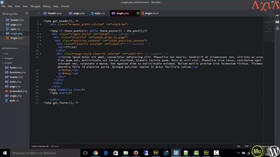Open the white Camtasia recorder taskbar icon
Viewport: 280px width, 157px height.
tap(216, 153)
